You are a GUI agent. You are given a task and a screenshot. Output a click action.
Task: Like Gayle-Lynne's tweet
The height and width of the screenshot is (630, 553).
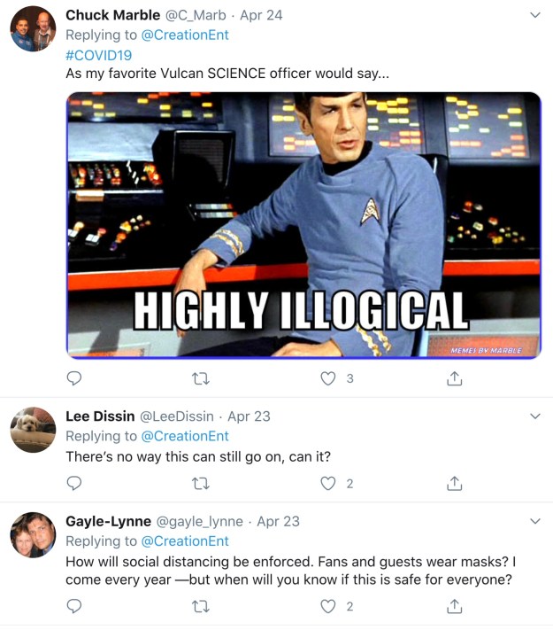pos(328,606)
